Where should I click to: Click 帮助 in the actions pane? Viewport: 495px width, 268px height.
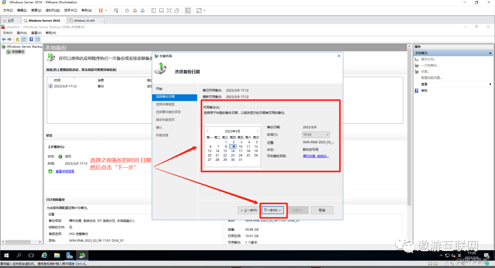(424, 91)
